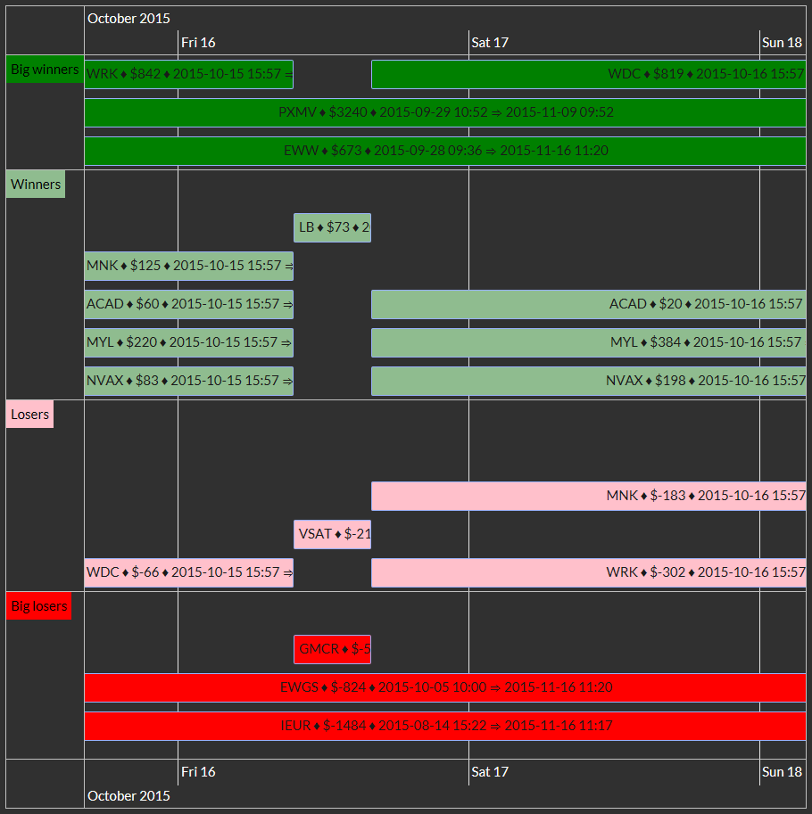Select the ACAD $60 trade bar

coord(188,304)
